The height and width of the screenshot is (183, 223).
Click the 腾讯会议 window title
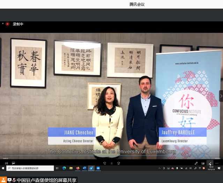point(137,4)
